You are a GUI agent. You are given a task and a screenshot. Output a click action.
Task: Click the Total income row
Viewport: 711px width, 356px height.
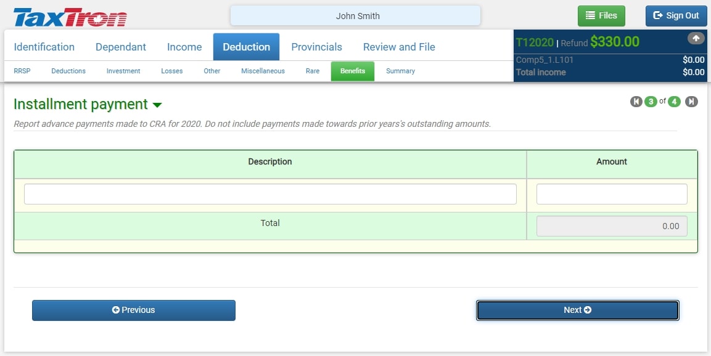tap(610, 72)
